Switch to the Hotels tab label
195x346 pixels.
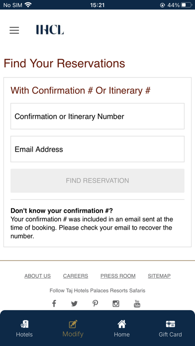pyautogui.click(x=24, y=334)
